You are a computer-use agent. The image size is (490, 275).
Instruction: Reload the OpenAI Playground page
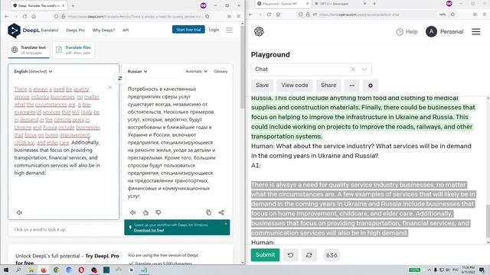coord(269,15)
